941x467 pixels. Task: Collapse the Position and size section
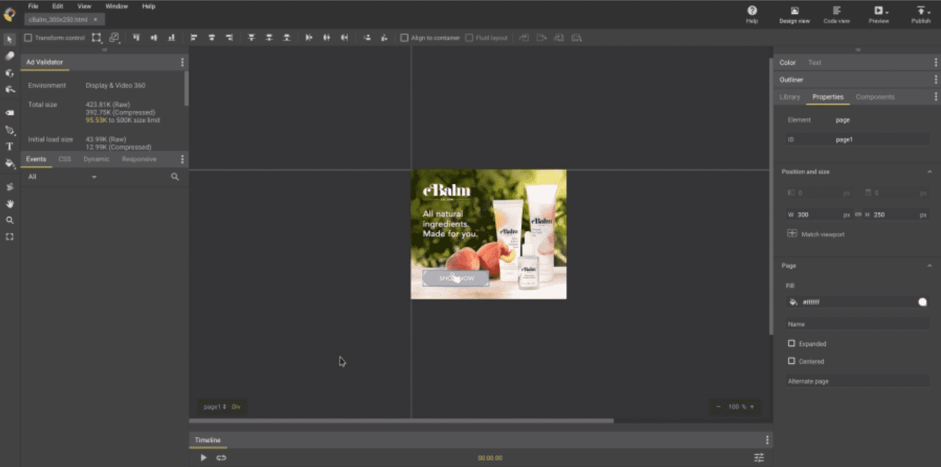point(929,172)
